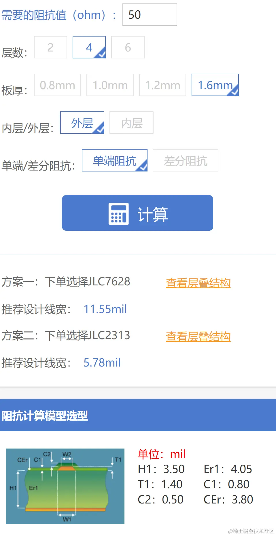Screen dimensions: 276x536
Task: Select 内层 inner layer option
Action: (131, 123)
